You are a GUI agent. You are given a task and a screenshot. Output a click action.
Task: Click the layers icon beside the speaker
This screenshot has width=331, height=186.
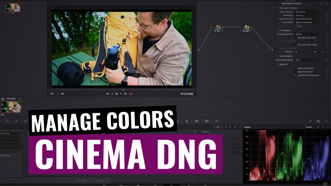[x=58, y=94]
